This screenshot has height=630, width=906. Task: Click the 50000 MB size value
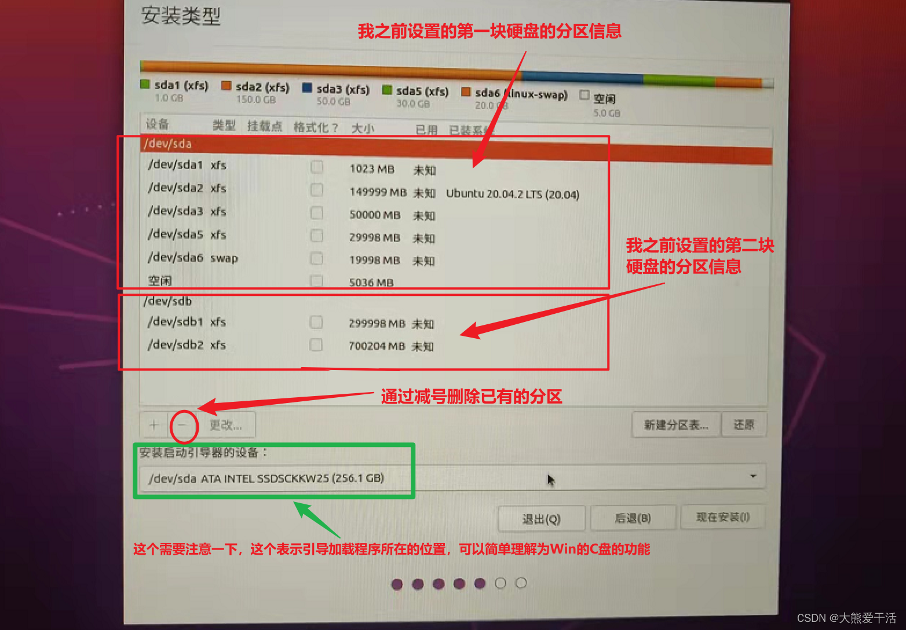[x=375, y=214]
